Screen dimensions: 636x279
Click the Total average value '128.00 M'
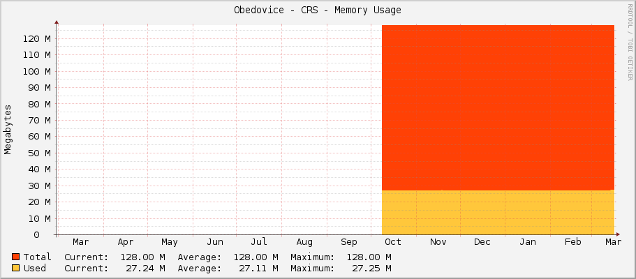[x=256, y=257]
